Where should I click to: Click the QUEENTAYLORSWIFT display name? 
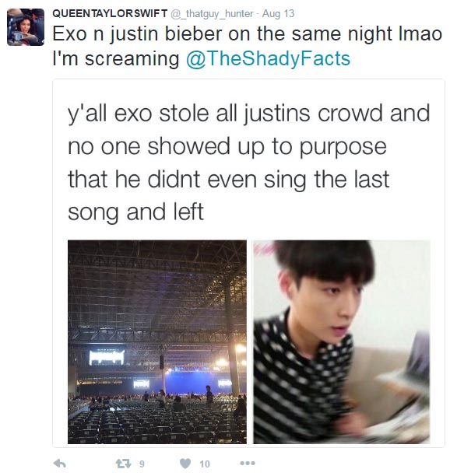[110, 13]
